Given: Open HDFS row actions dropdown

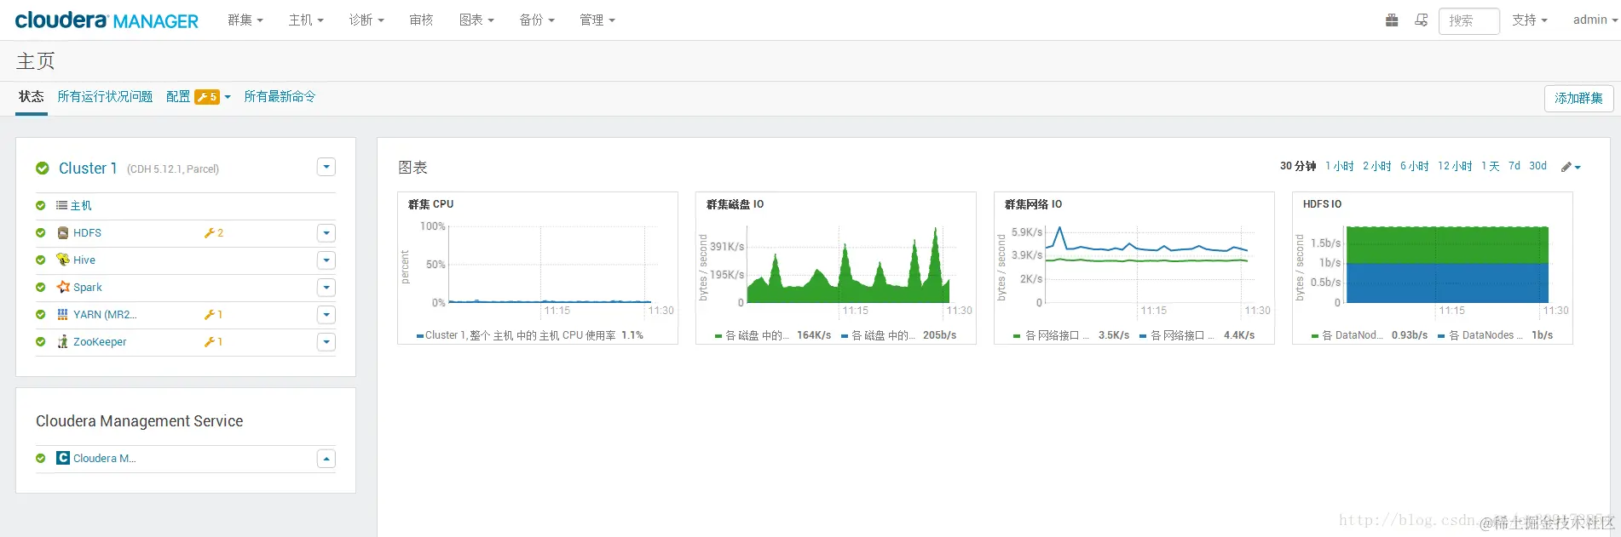Looking at the screenshot, I should (x=326, y=233).
